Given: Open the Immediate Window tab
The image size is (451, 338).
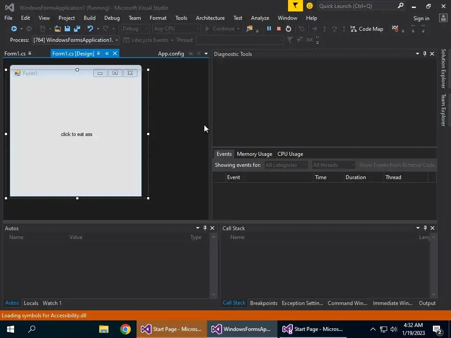Looking at the screenshot, I should point(392,303).
